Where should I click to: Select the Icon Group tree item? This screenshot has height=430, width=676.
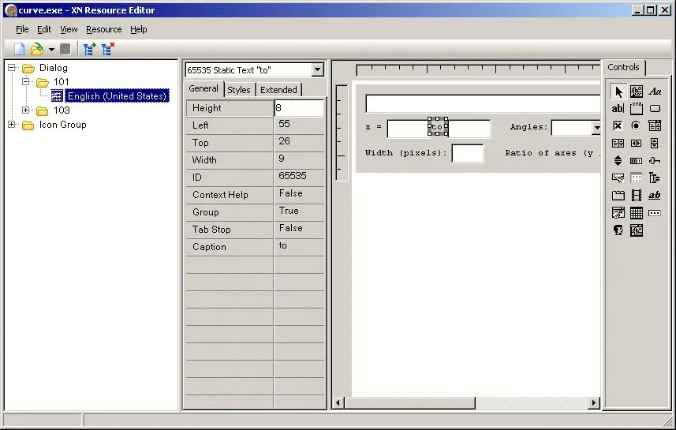click(x=63, y=125)
